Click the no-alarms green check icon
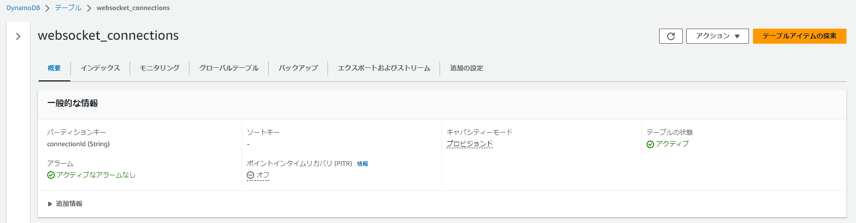This screenshot has width=856, height=223. click(x=51, y=175)
